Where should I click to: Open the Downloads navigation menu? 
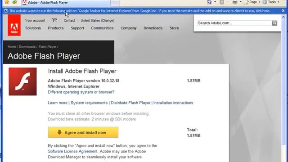153,28
